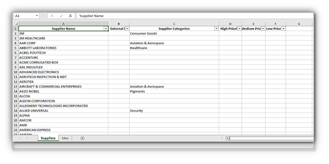Select row 2 header
The image size is (329, 164).
coord(16,33)
